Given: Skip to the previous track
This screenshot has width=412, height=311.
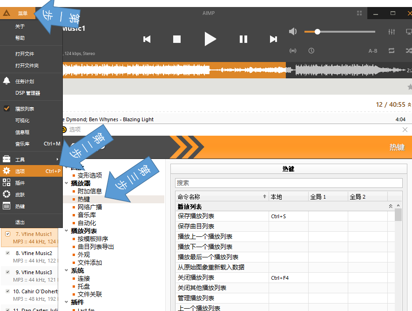Looking at the screenshot, I should click(x=147, y=39).
